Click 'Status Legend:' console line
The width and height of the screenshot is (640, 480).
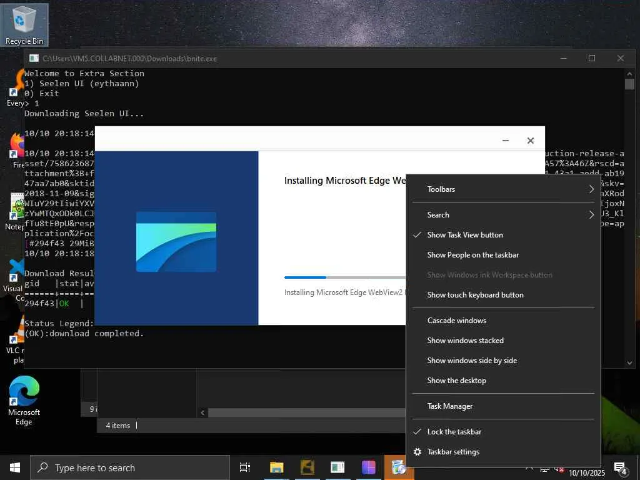point(59,323)
